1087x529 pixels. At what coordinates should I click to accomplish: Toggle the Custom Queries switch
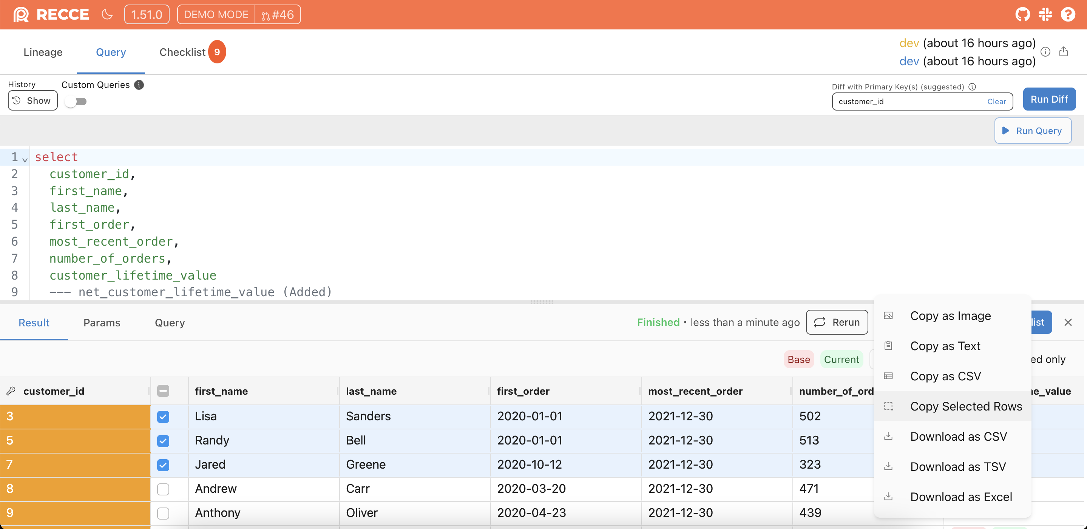[x=76, y=101]
